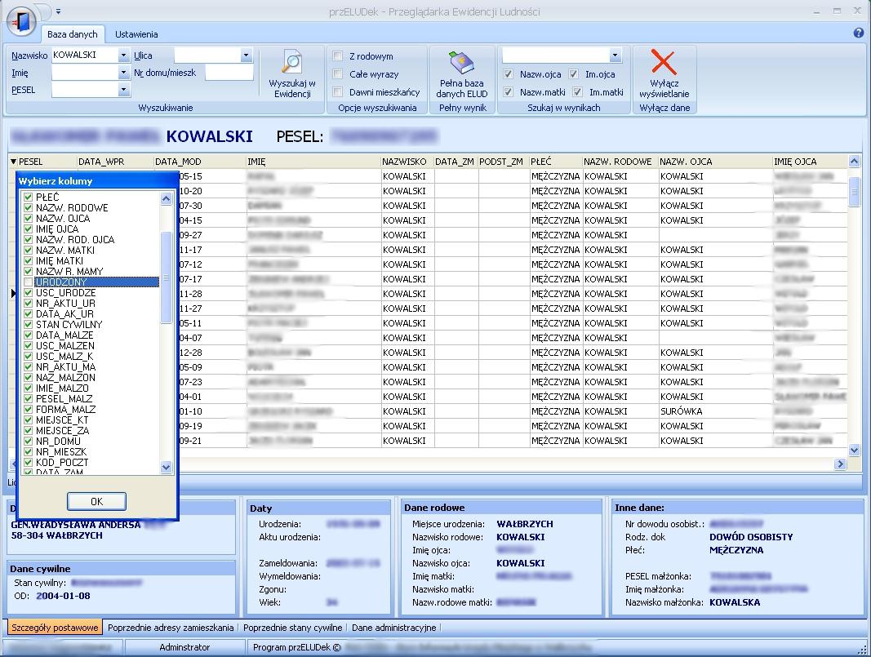This screenshot has width=871, height=657.
Task: Expand the Nazwisko dropdown
Action: 123,55
